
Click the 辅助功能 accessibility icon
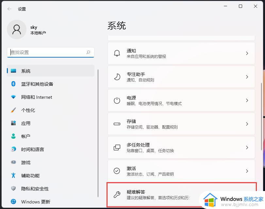pyautogui.click(x=13, y=175)
